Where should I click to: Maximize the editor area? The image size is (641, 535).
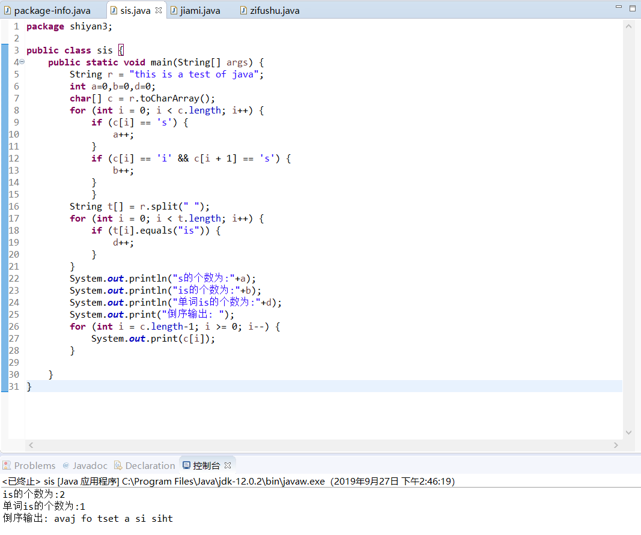(x=633, y=8)
